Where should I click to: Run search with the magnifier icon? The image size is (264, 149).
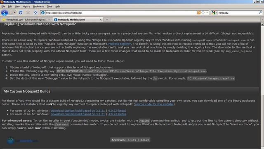(260, 13)
